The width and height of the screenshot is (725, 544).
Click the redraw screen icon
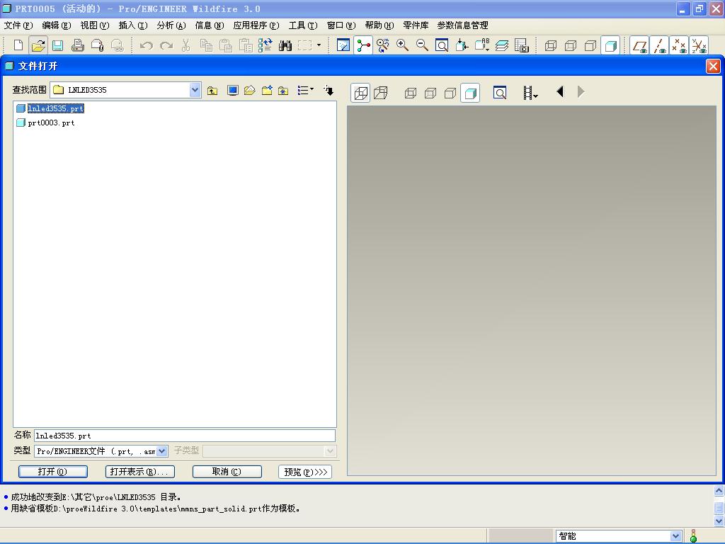point(343,45)
